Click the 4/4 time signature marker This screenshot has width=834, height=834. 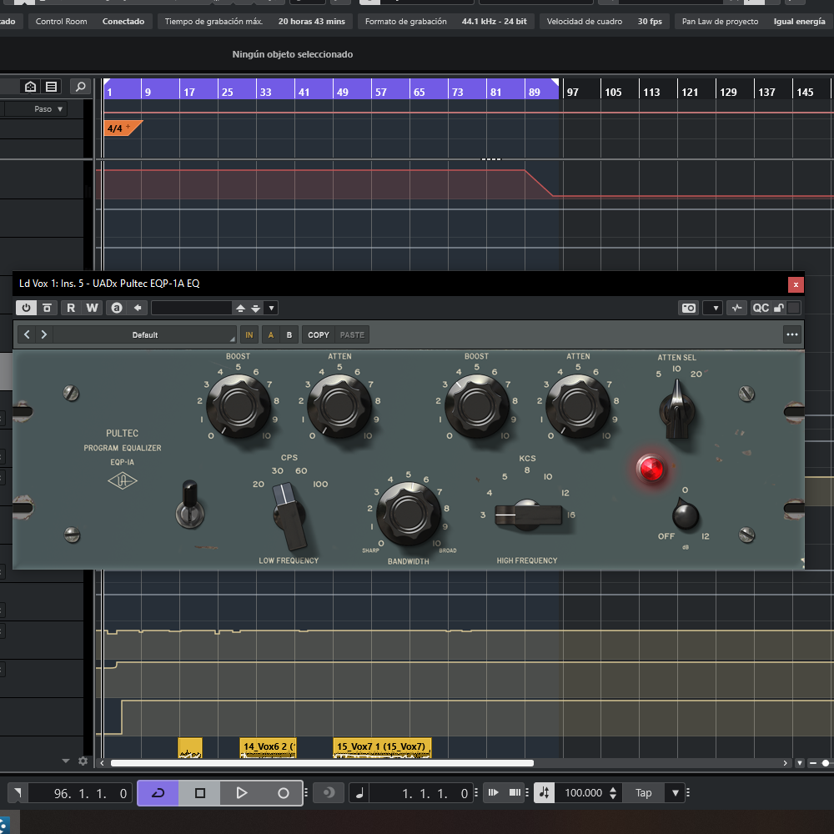123,128
